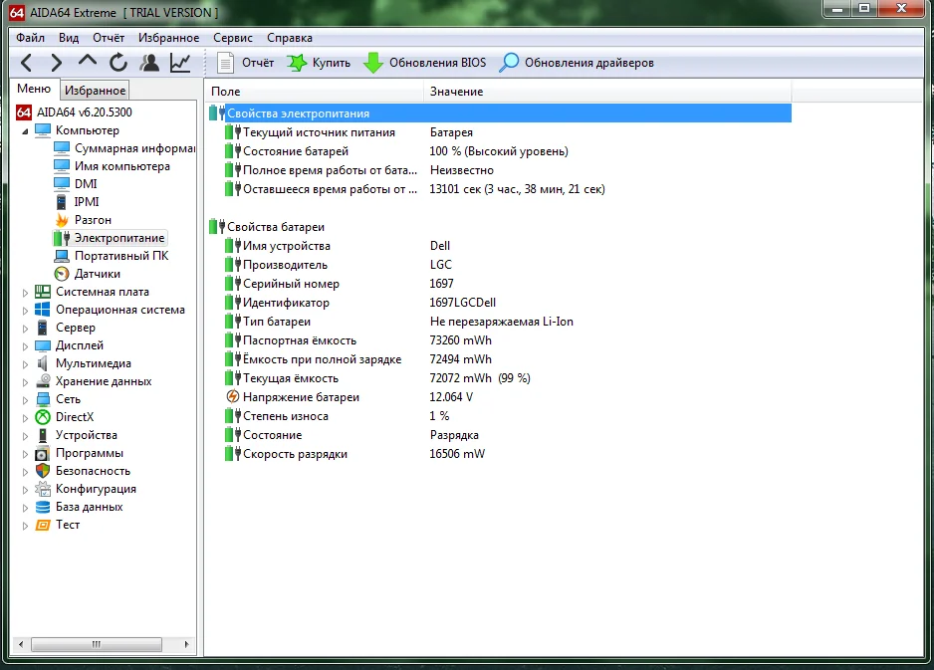Switch to the Избранное sidebar tab
The image size is (934, 670).
(x=95, y=91)
